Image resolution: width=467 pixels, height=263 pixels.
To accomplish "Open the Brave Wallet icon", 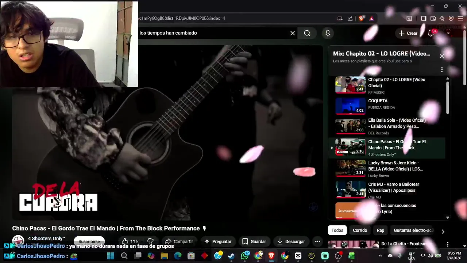I will (x=433, y=18).
